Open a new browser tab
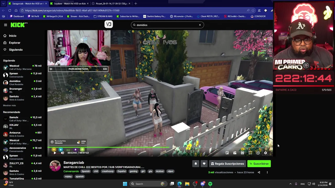335x188 pixels. (x=136, y=4)
